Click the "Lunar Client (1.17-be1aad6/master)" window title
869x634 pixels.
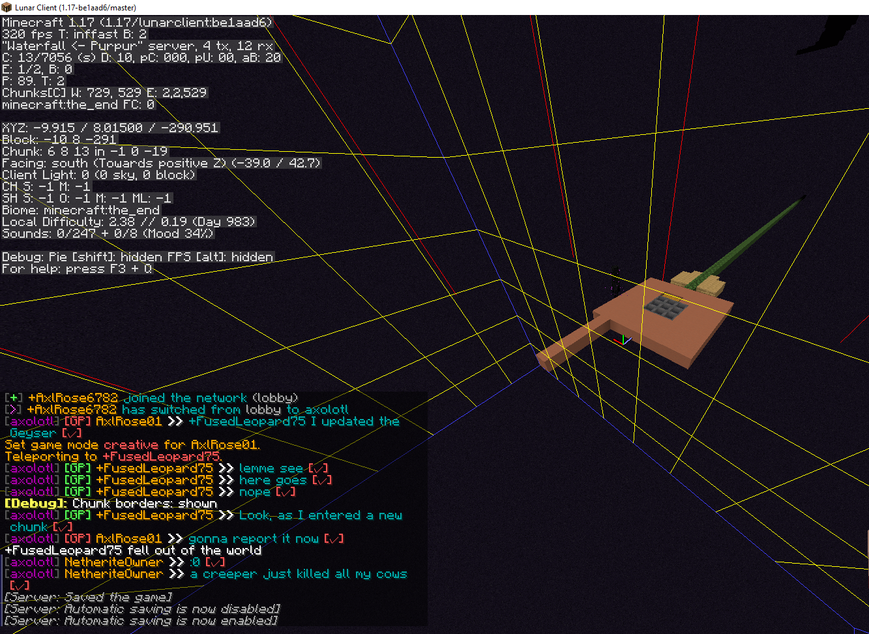click(x=76, y=8)
